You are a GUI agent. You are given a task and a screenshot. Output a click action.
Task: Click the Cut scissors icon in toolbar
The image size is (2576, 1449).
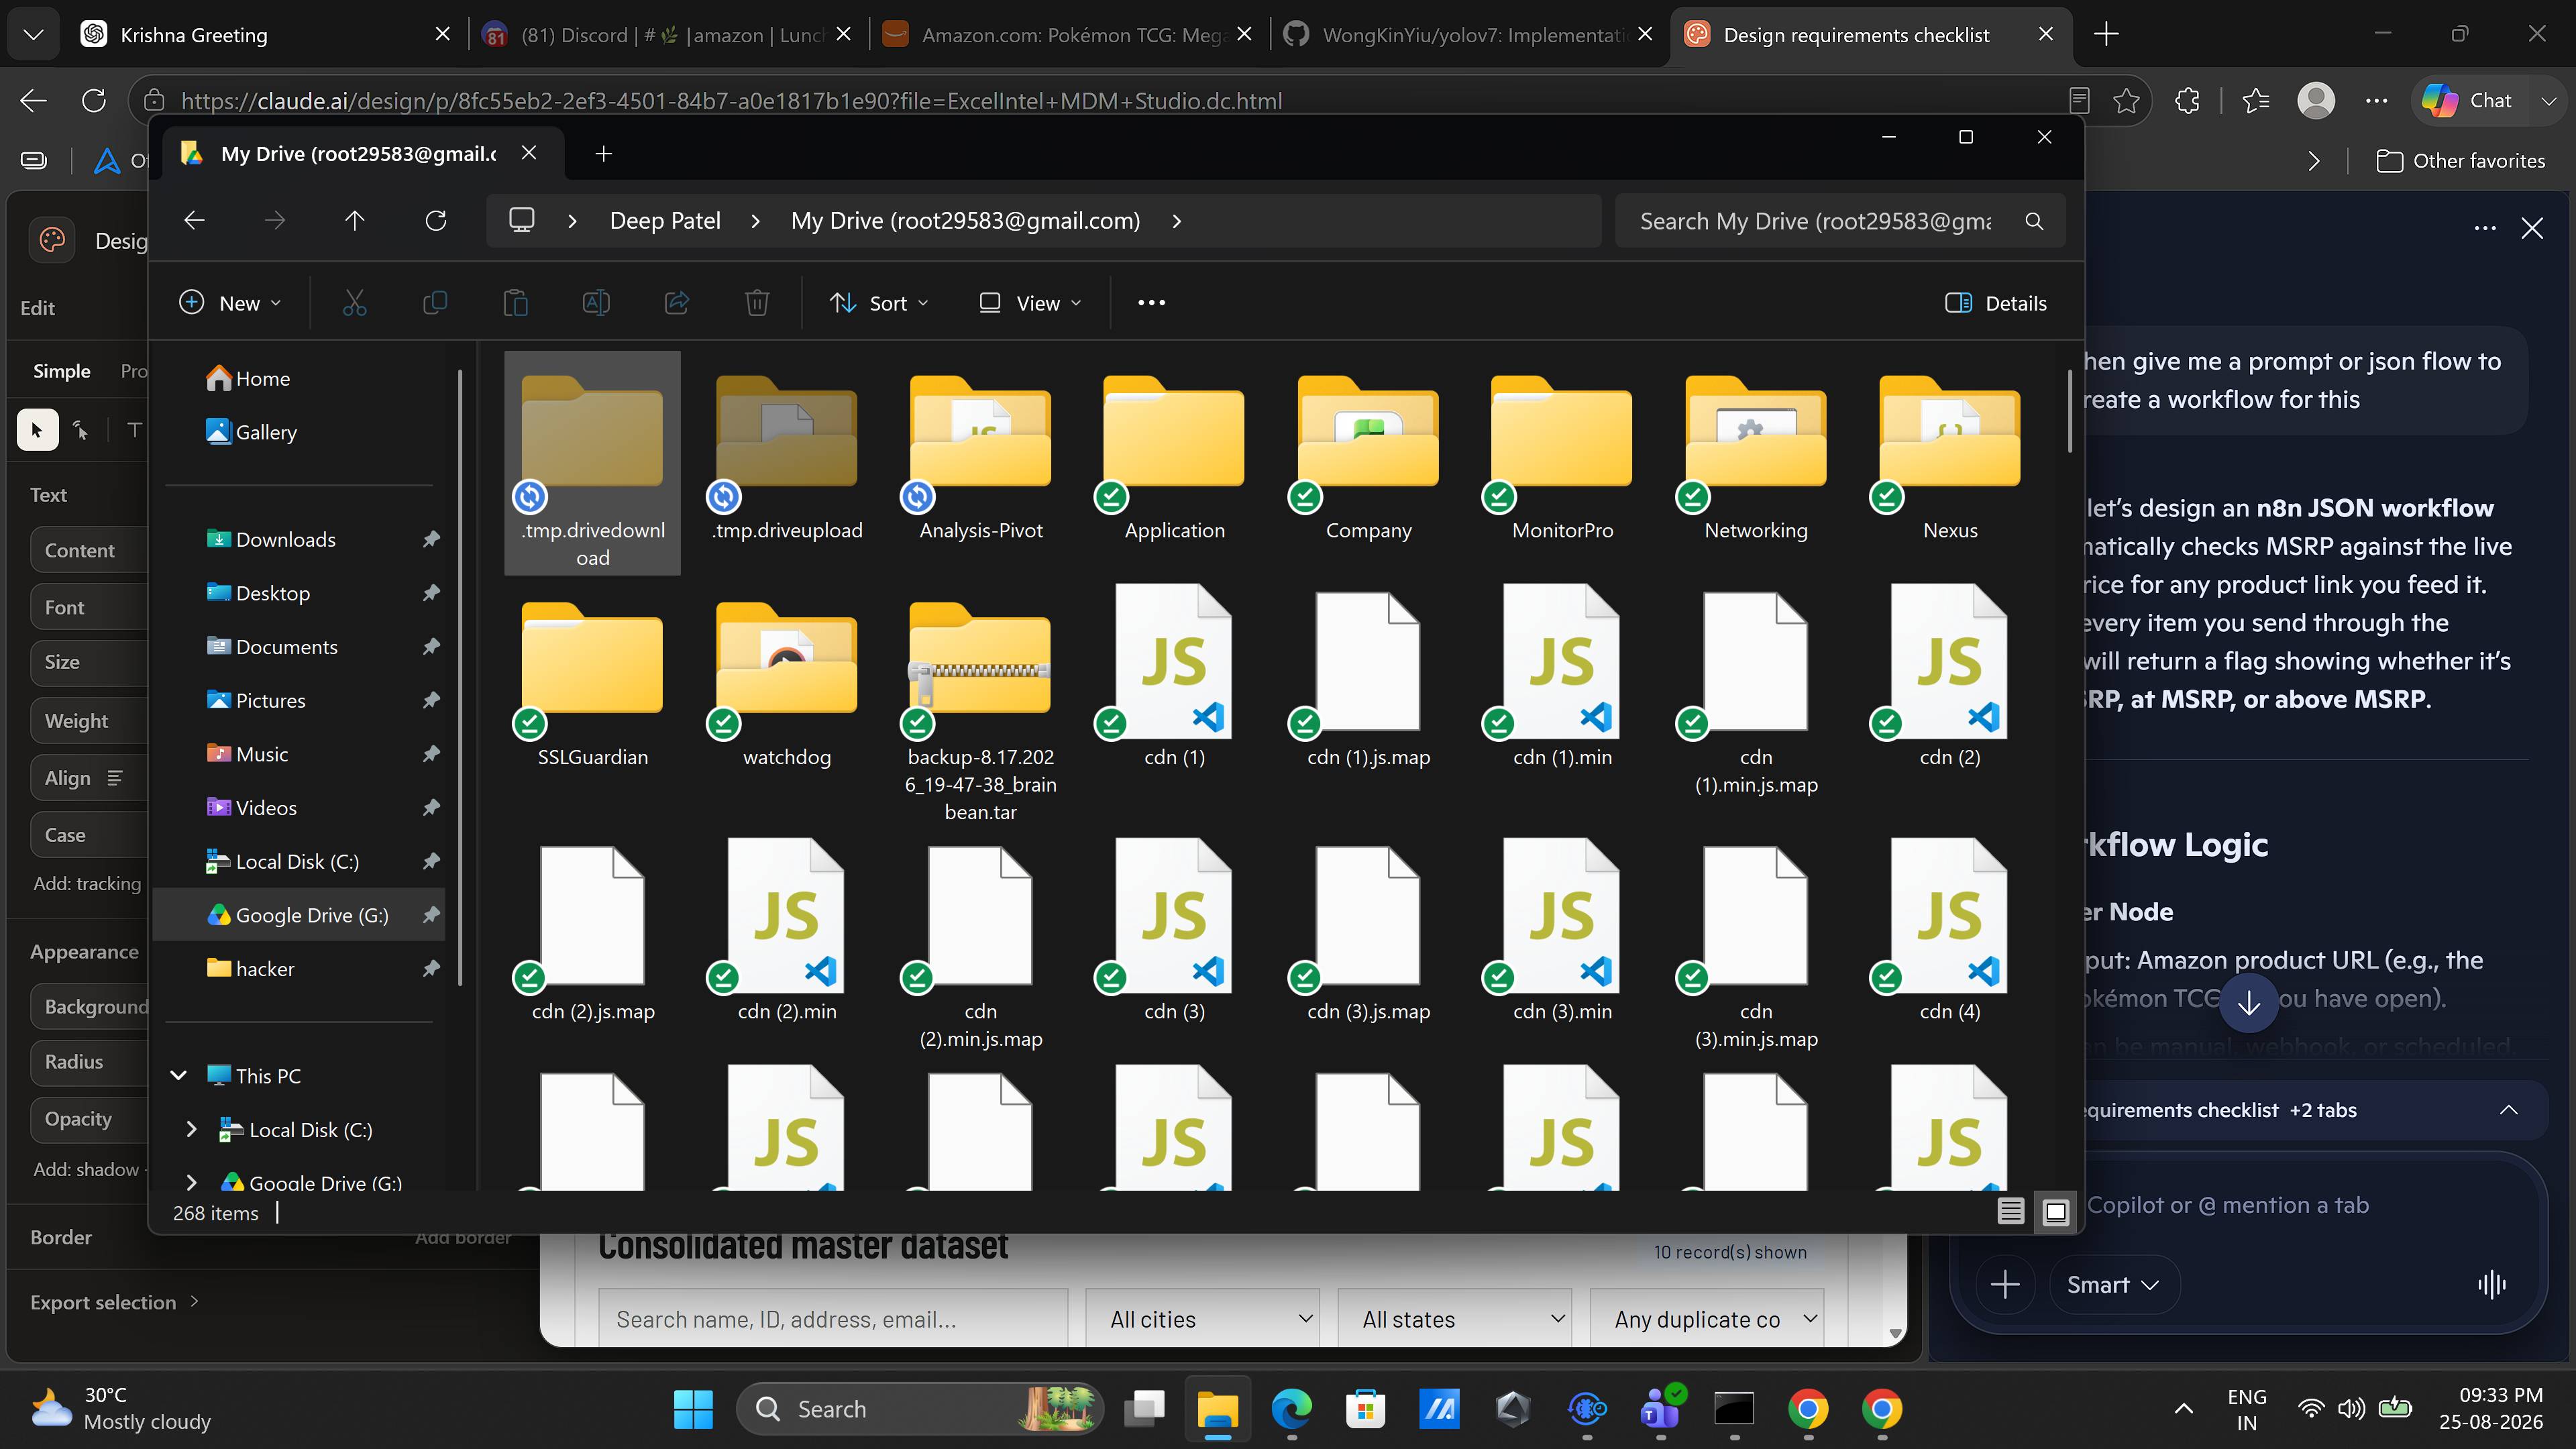(x=354, y=303)
